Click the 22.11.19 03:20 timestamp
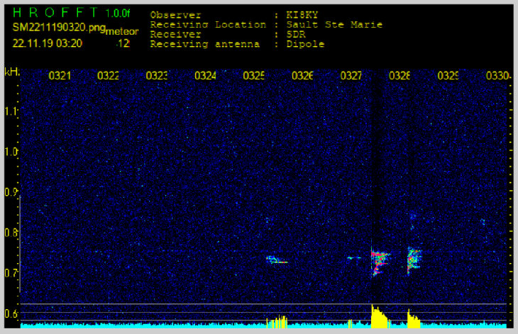This screenshot has height=334, width=518. coord(48,43)
